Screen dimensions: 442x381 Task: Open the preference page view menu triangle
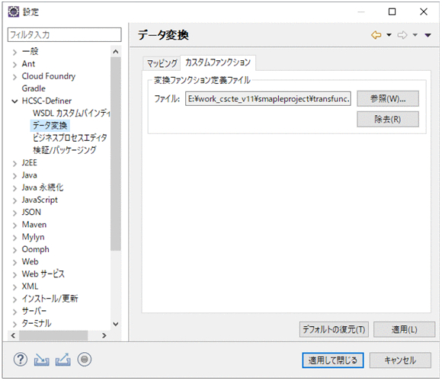[428, 35]
